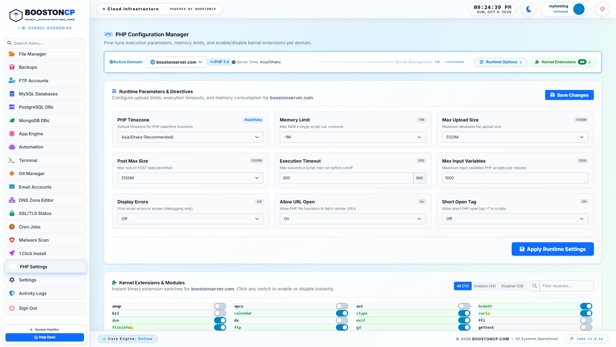Open Malware Scan shield icon

click(12, 240)
